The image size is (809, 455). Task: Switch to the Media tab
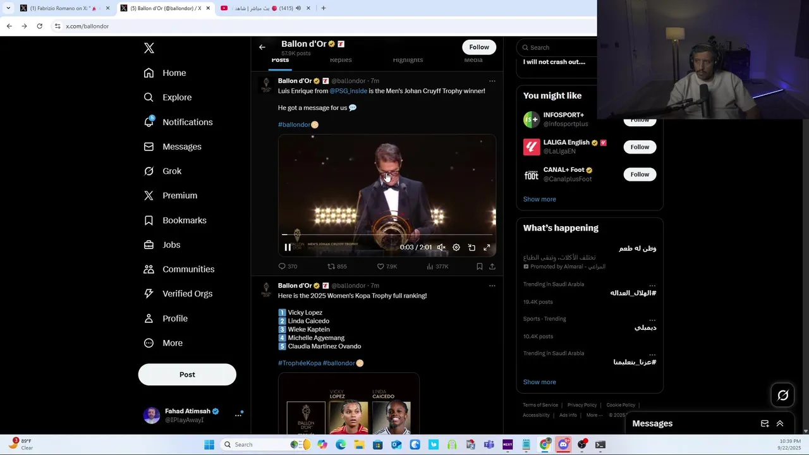pos(473,60)
